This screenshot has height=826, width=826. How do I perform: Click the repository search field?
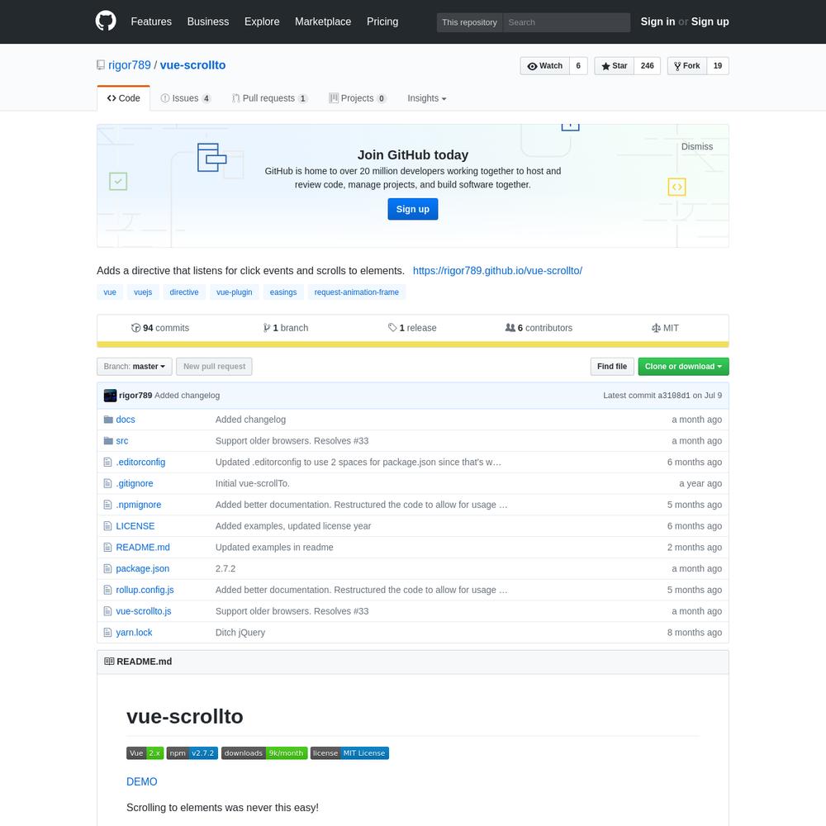pos(567,22)
